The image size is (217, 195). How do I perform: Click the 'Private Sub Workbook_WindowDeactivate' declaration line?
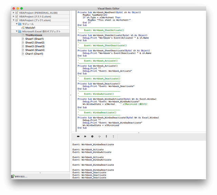point(118,117)
